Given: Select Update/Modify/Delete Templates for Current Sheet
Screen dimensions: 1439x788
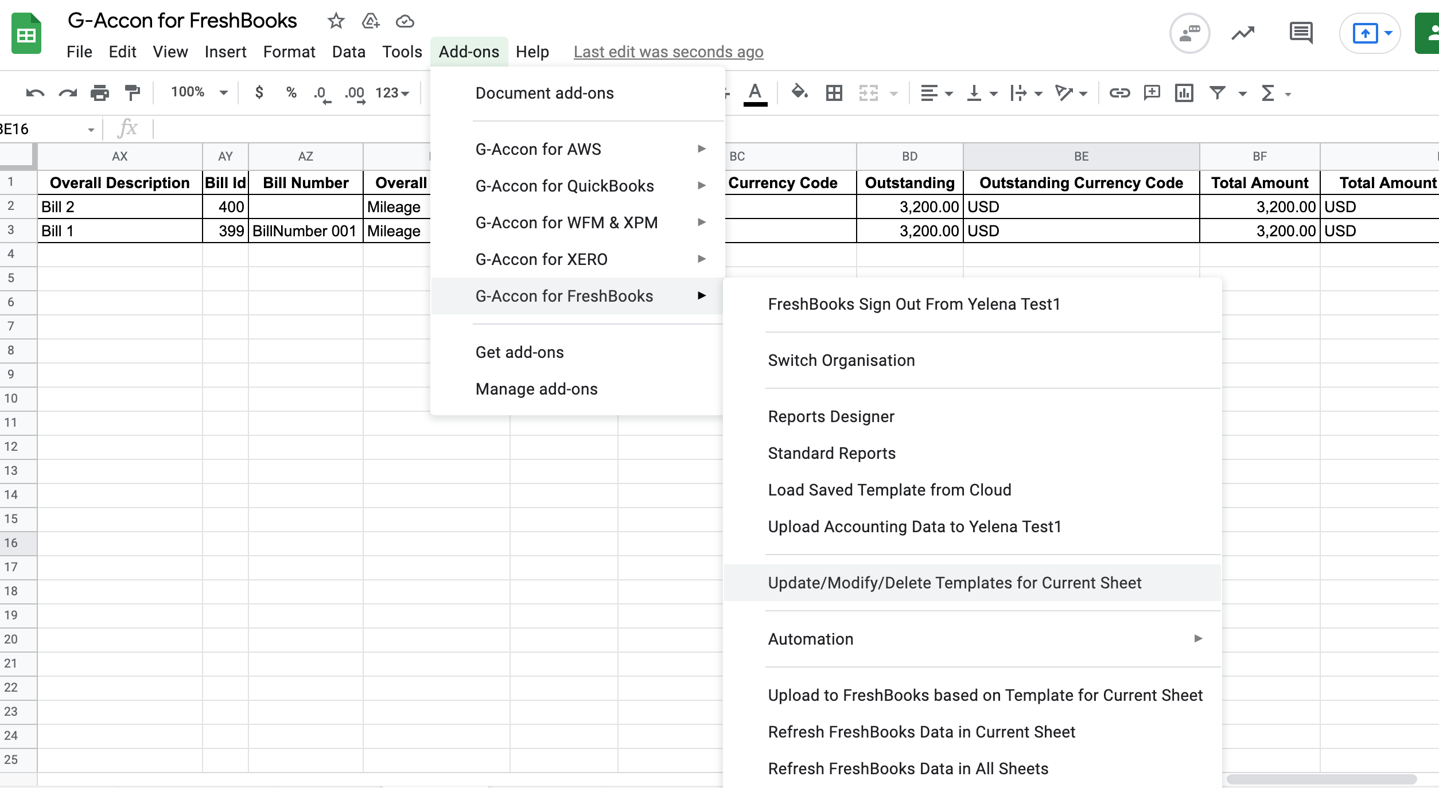Looking at the screenshot, I should (x=973, y=583).
